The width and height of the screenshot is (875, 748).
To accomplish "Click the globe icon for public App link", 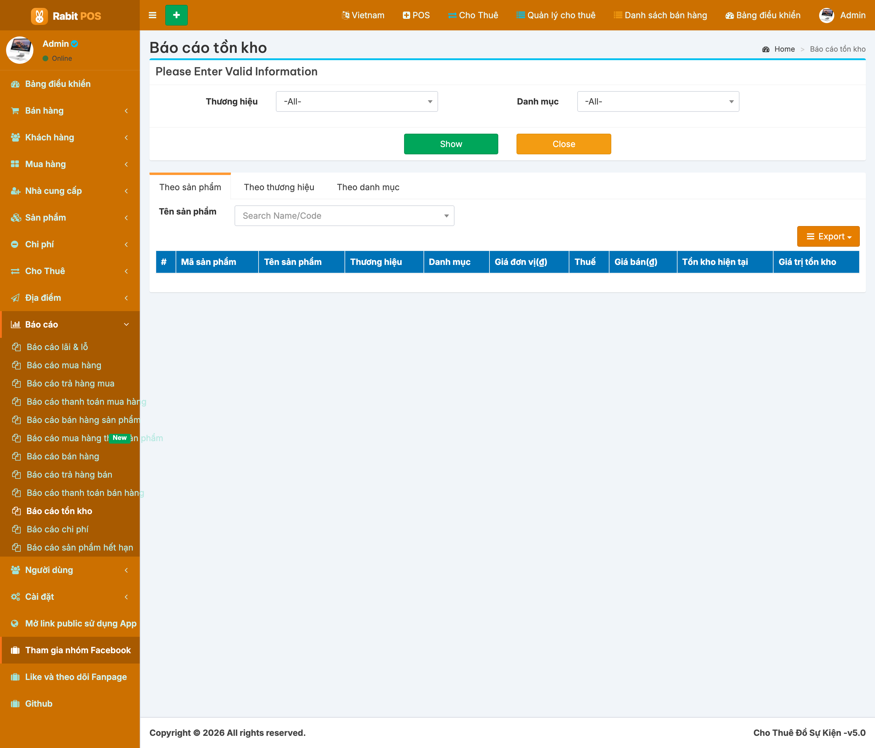I will click(15, 623).
